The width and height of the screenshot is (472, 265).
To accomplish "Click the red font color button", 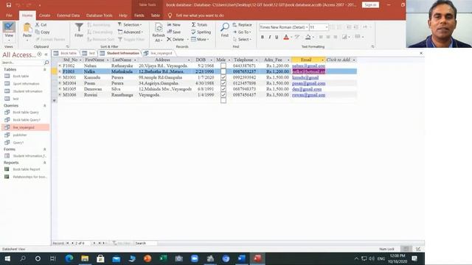I will (x=286, y=37).
